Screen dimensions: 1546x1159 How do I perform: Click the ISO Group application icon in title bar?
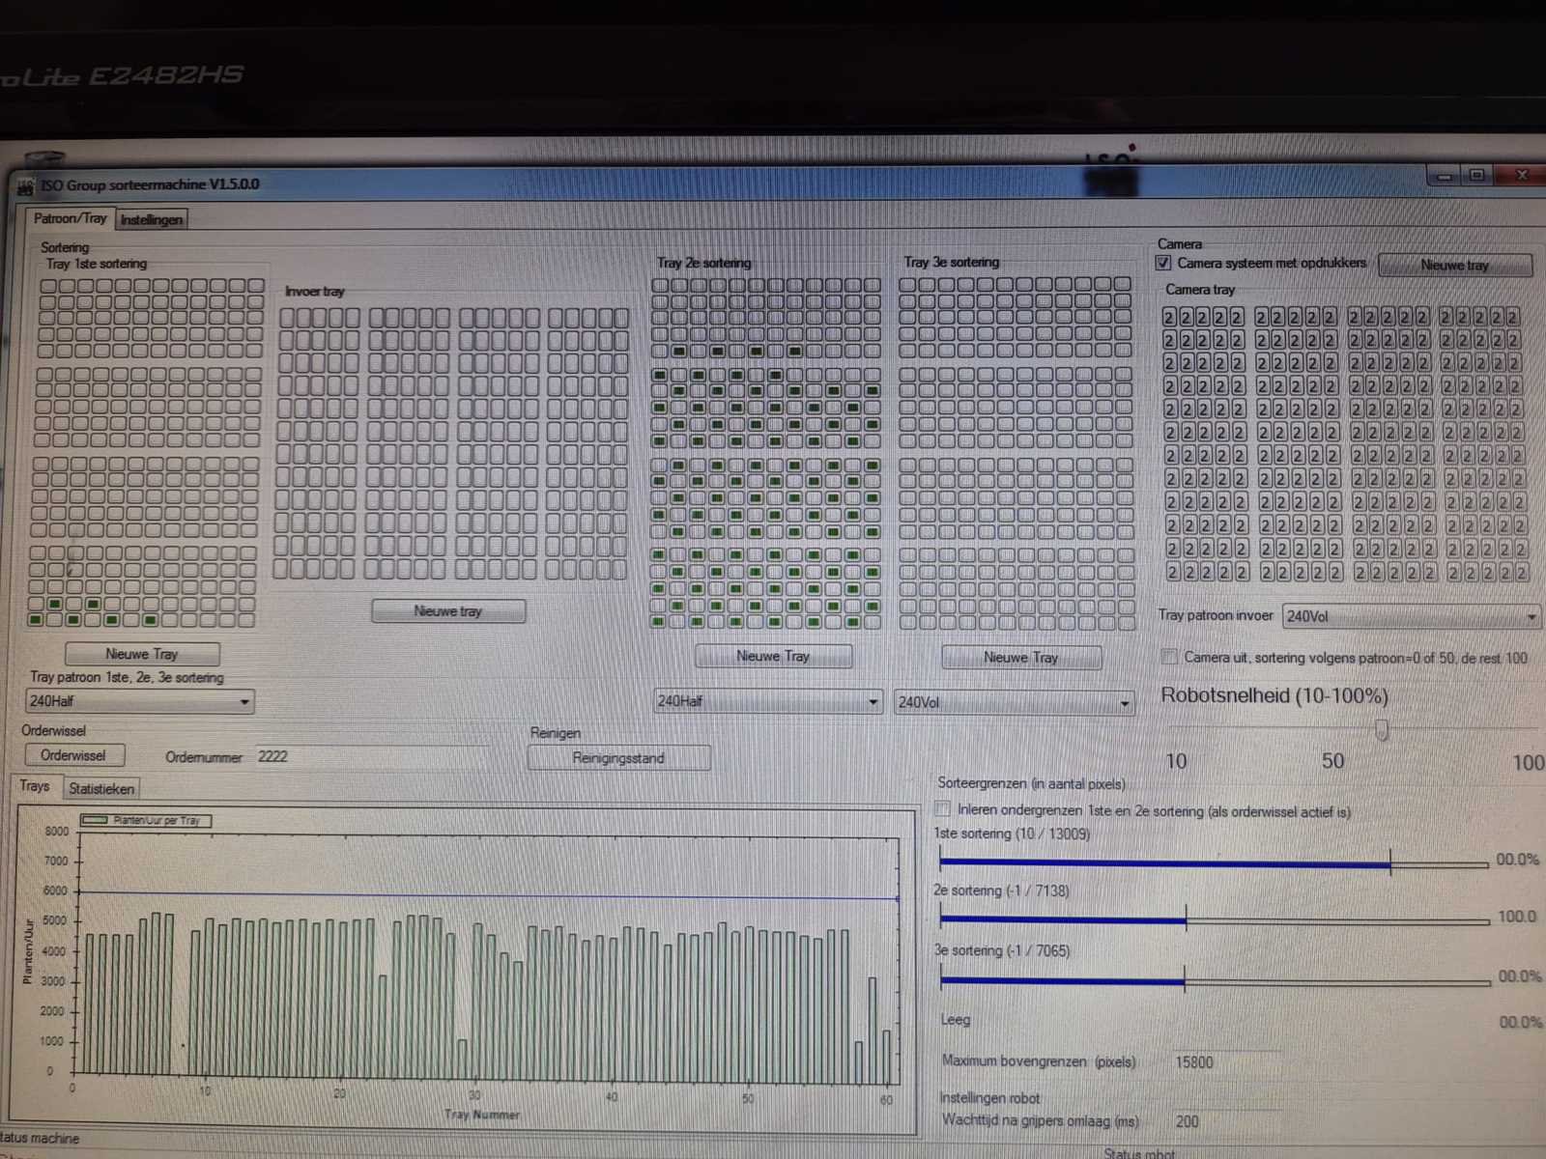(26, 184)
